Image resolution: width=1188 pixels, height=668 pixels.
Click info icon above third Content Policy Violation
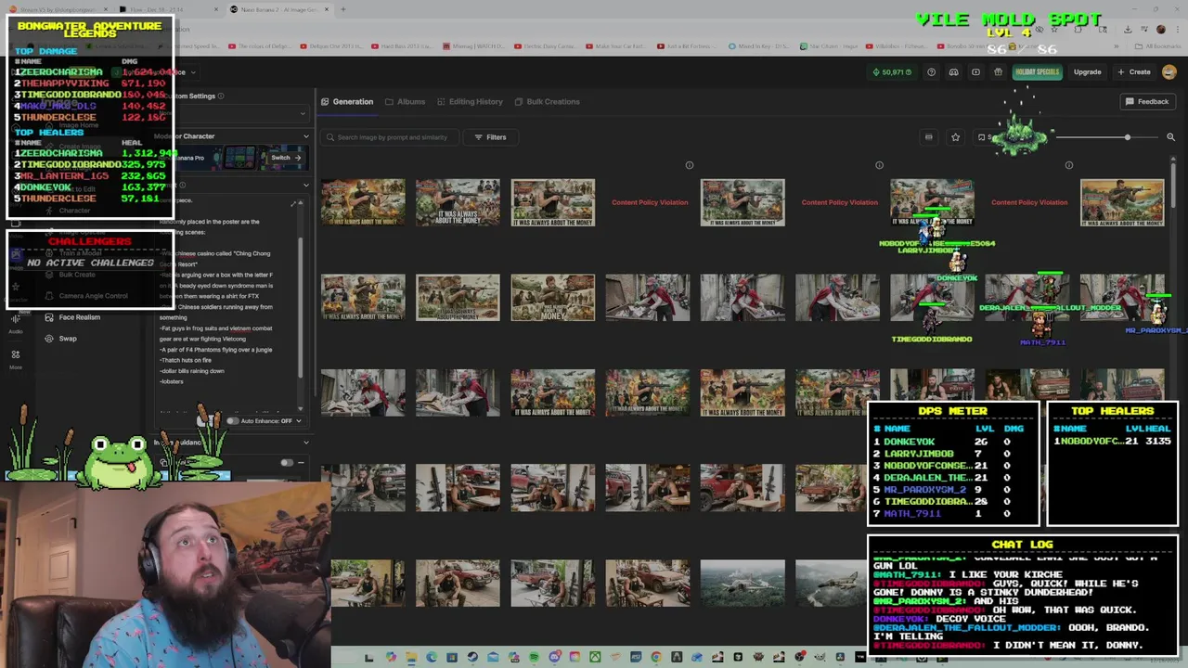[1068, 165]
